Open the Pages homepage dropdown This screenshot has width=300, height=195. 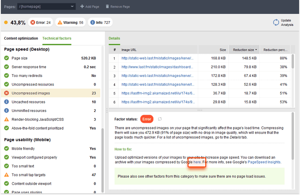[x=48, y=7]
